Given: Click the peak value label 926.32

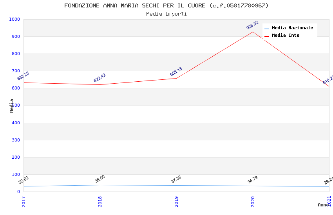Looking at the screenshot, I should point(252,25).
